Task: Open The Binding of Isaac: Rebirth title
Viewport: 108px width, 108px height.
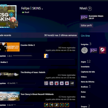Action: (x=33, y=72)
